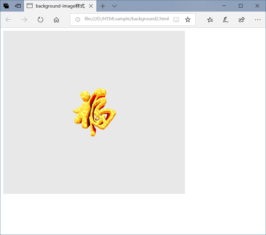Viewport: 266px width, 235px height.
Task: Open Settings and more menu
Action: 258,20
